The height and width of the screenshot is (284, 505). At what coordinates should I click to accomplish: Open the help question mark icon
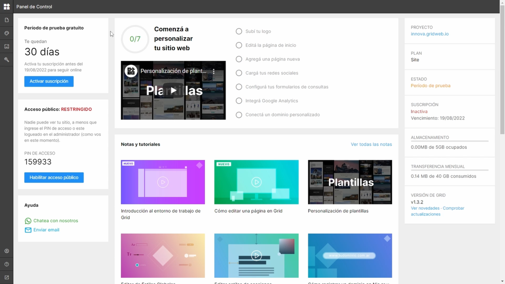[7, 264]
